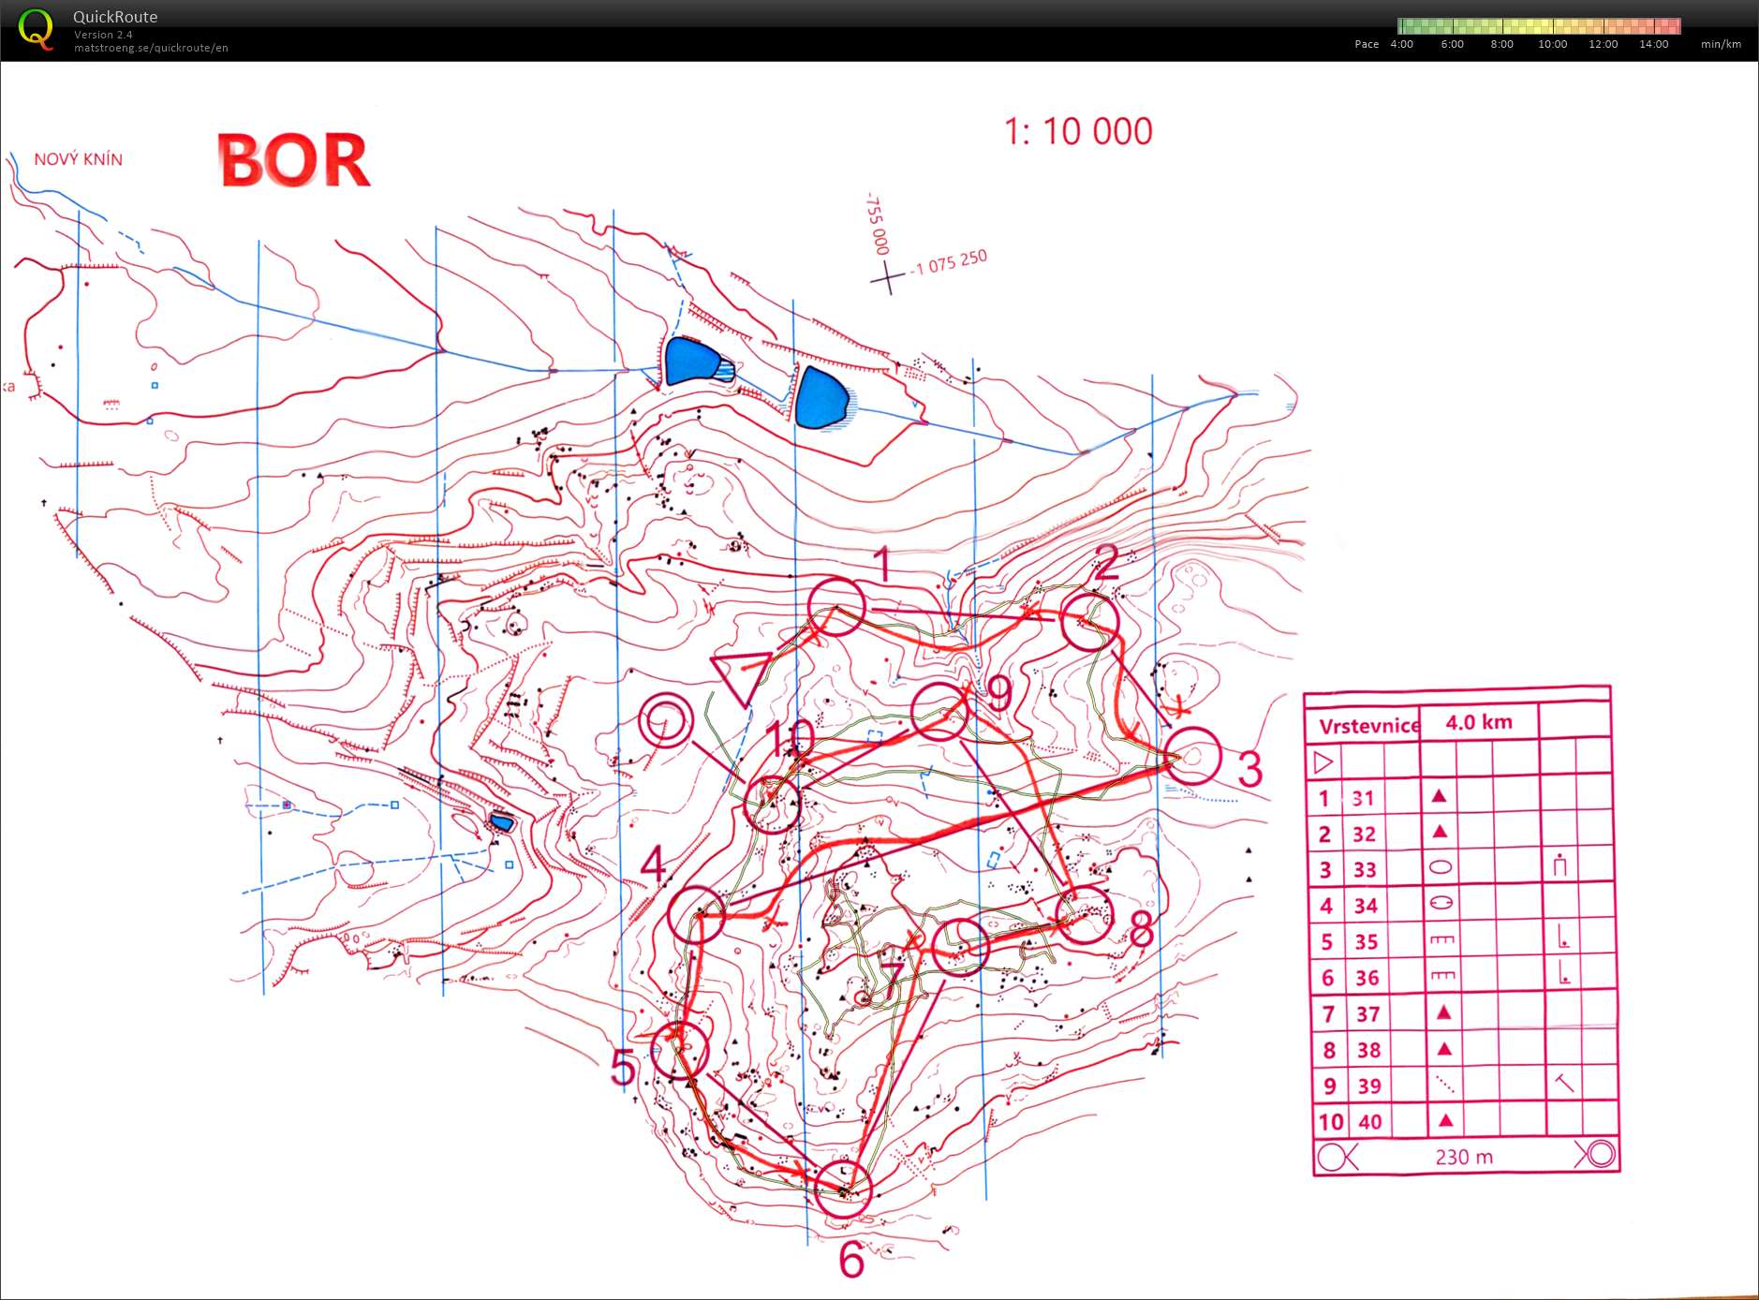Click the 6:00 pace value

[1452, 44]
